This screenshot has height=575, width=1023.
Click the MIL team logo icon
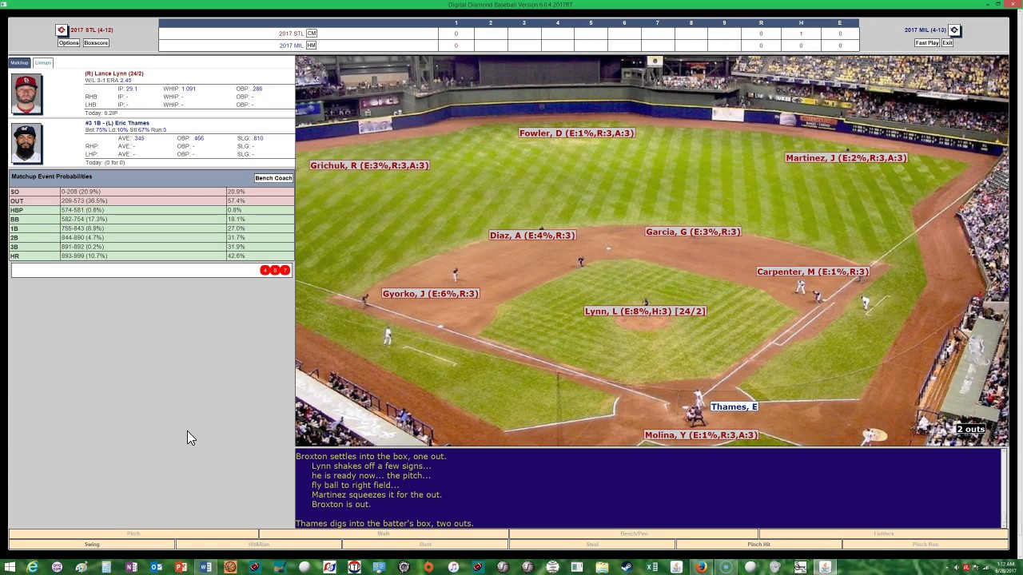pyautogui.click(x=954, y=30)
